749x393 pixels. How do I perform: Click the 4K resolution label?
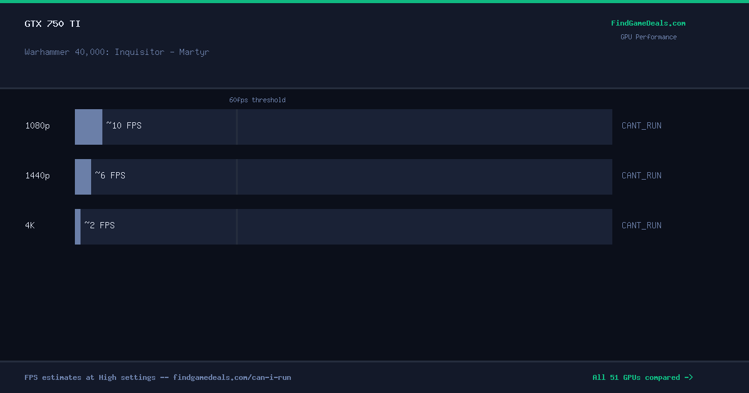pyautogui.click(x=30, y=225)
